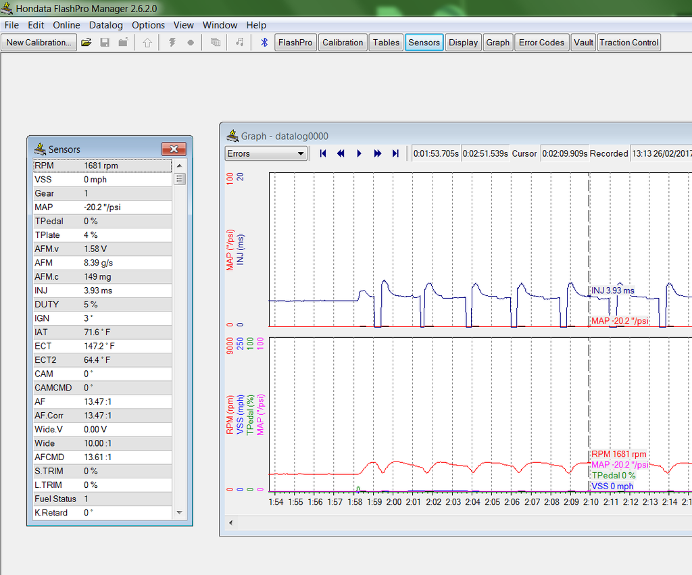Viewport: 692px width, 575px height.
Task: Open the Datalog menu
Action: pyautogui.click(x=106, y=25)
